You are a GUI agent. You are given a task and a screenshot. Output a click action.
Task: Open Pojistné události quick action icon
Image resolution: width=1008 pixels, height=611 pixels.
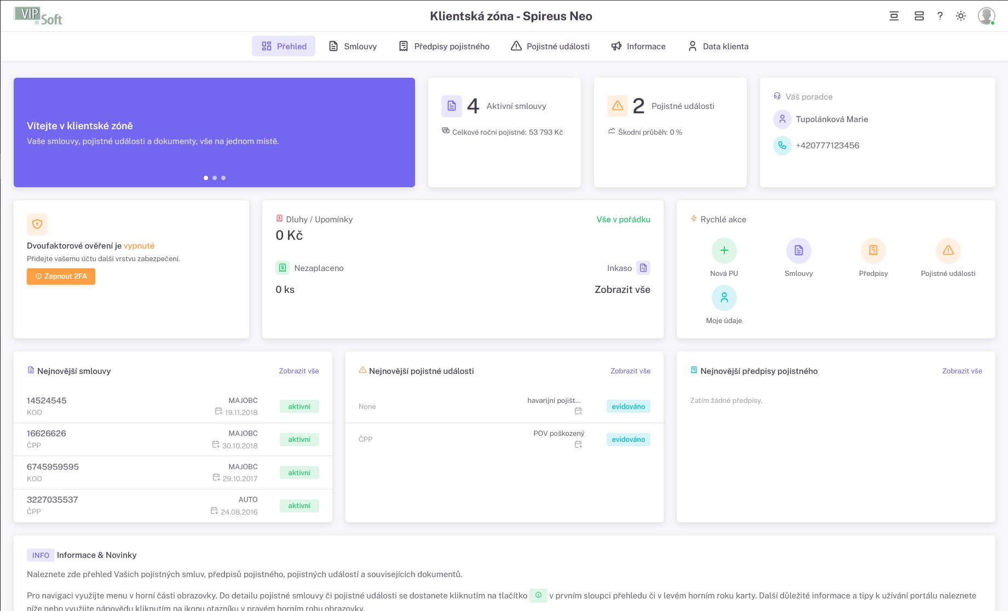(948, 251)
